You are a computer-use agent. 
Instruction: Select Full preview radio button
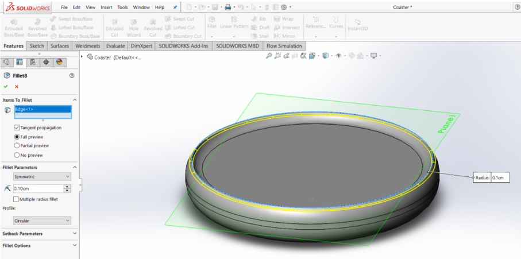click(x=17, y=137)
